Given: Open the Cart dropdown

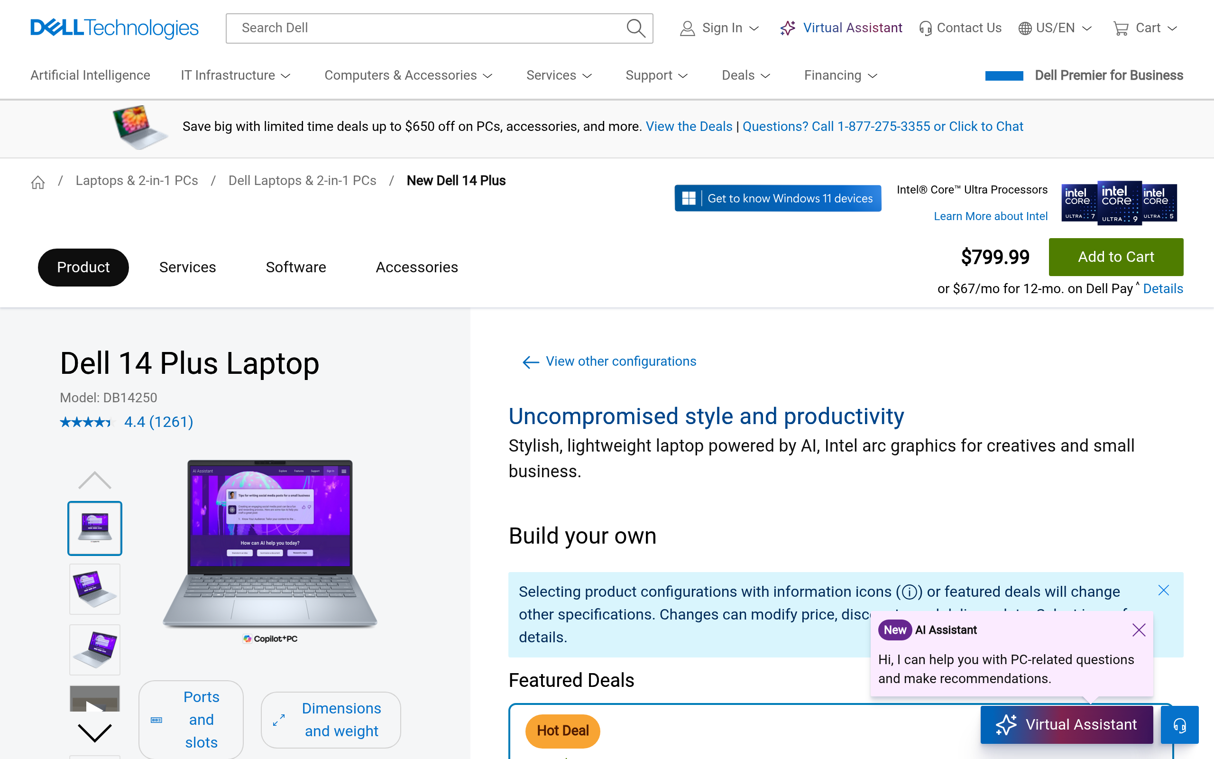Looking at the screenshot, I should (x=1145, y=28).
